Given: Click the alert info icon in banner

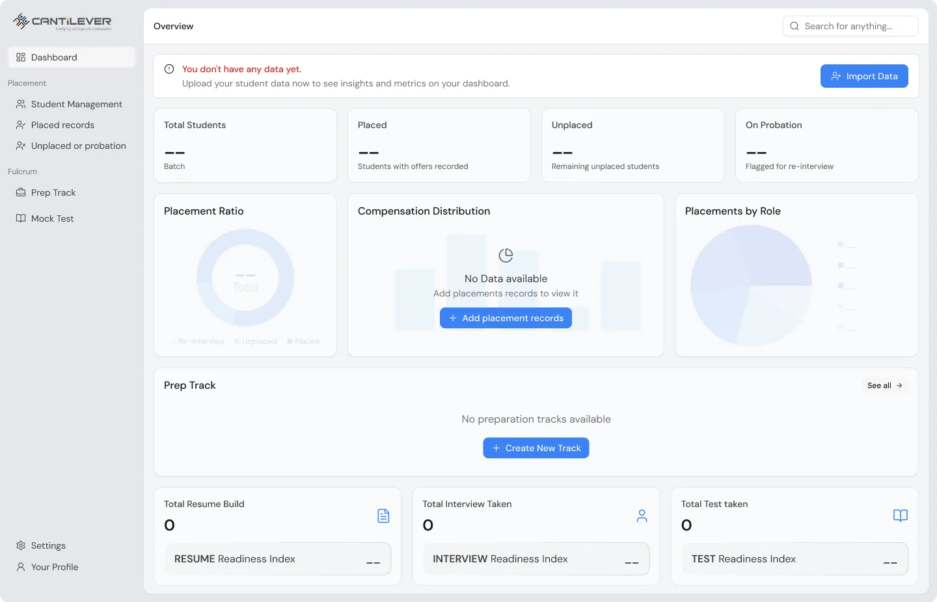Looking at the screenshot, I should (169, 69).
